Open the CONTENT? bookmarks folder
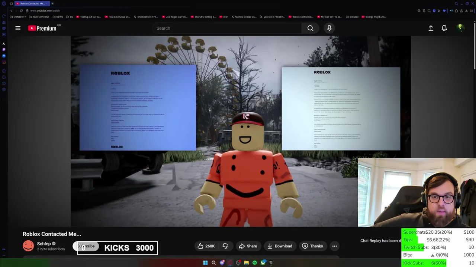Screen dimensions: 476x267 click(x=18, y=17)
